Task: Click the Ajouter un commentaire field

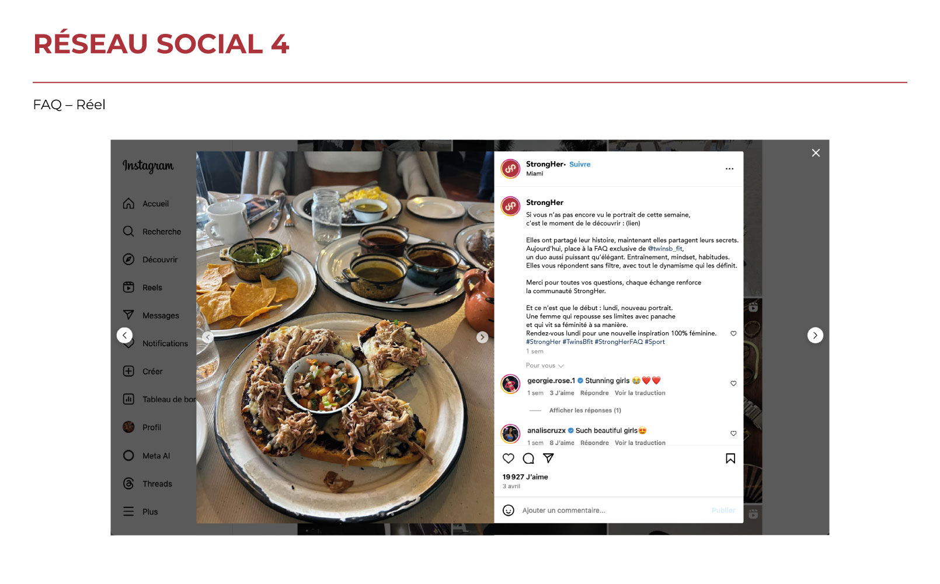Action: point(613,510)
